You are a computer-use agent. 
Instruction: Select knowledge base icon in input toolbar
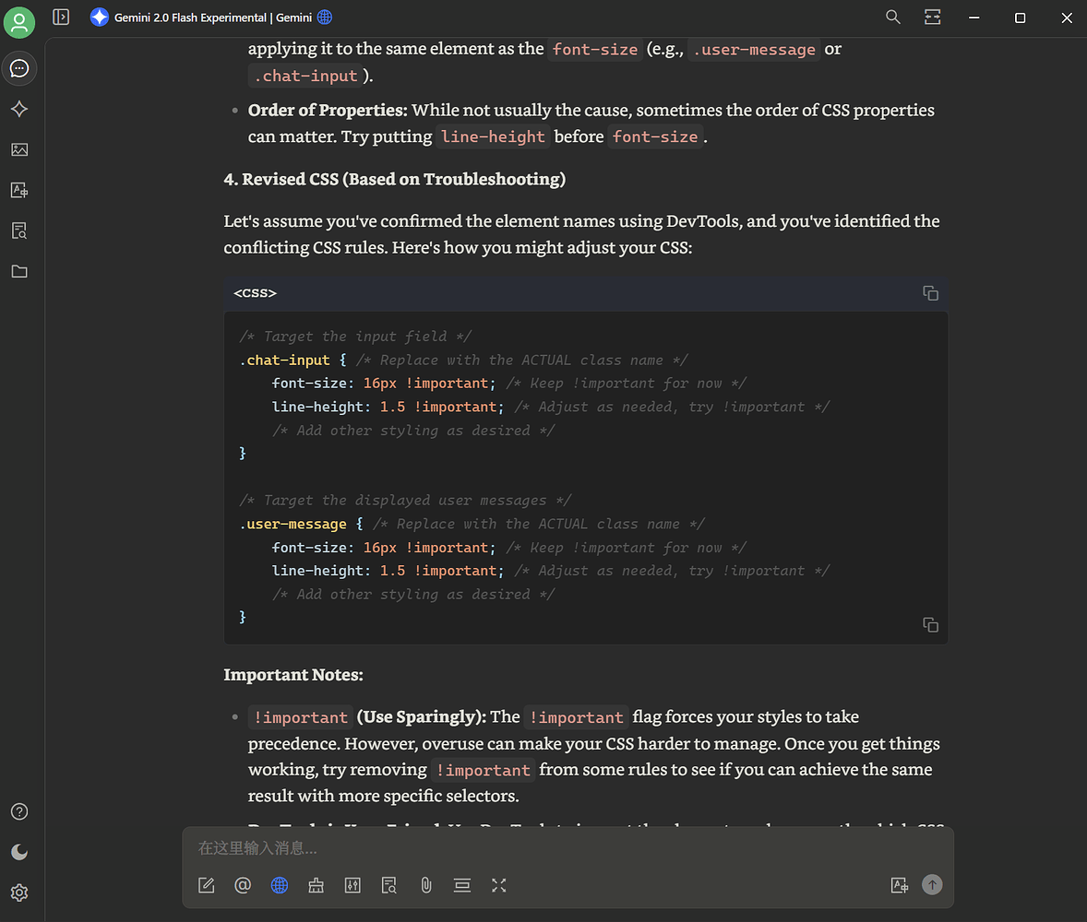click(388, 885)
